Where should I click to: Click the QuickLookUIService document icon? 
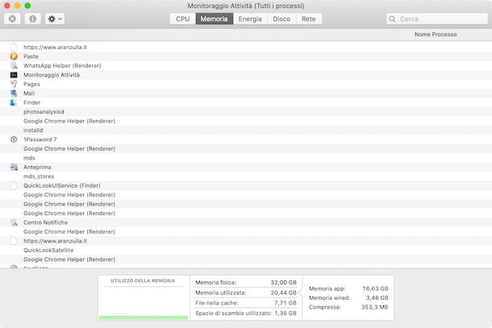pos(14,185)
